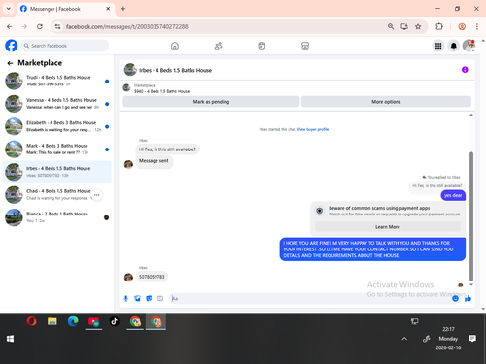486x364 pixels.
Task: Go to Home feed icon
Action: point(175,46)
